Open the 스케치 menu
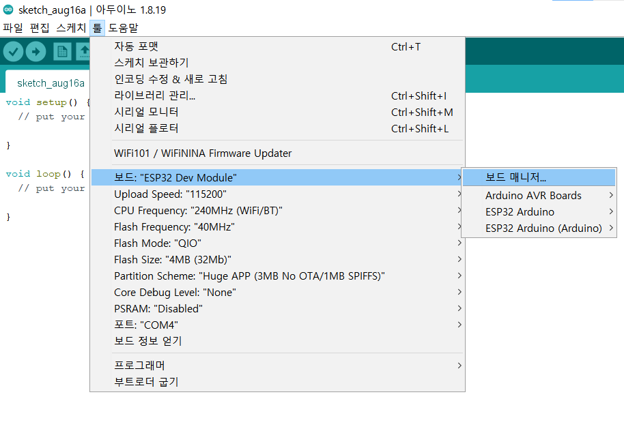The height and width of the screenshot is (429, 624). 71,28
